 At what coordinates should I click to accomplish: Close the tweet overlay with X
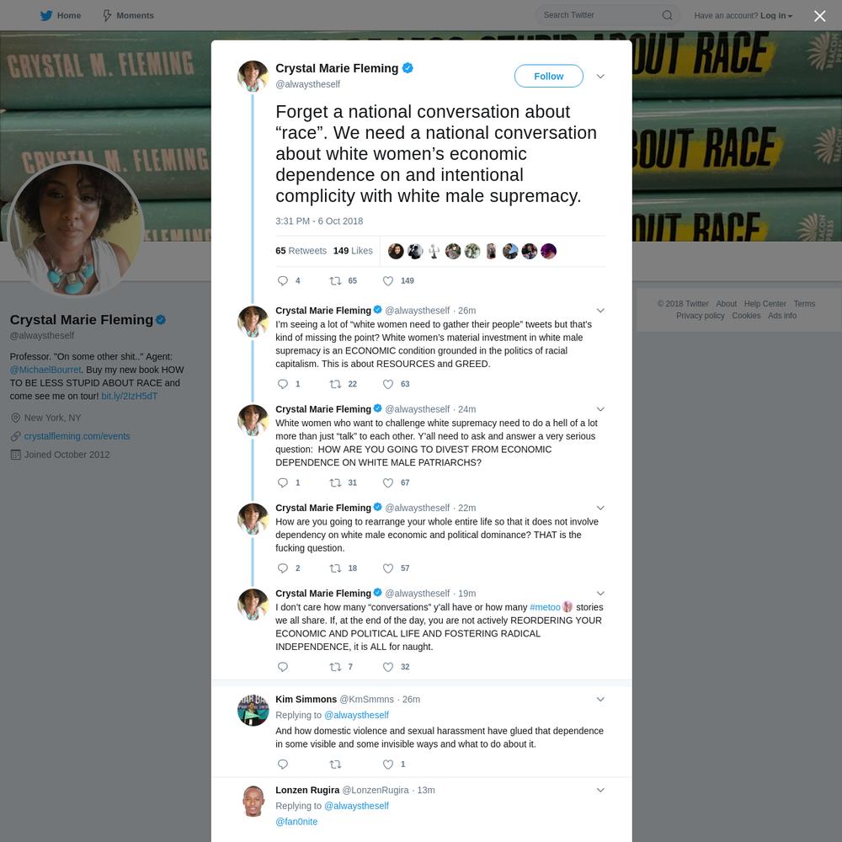[819, 16]
